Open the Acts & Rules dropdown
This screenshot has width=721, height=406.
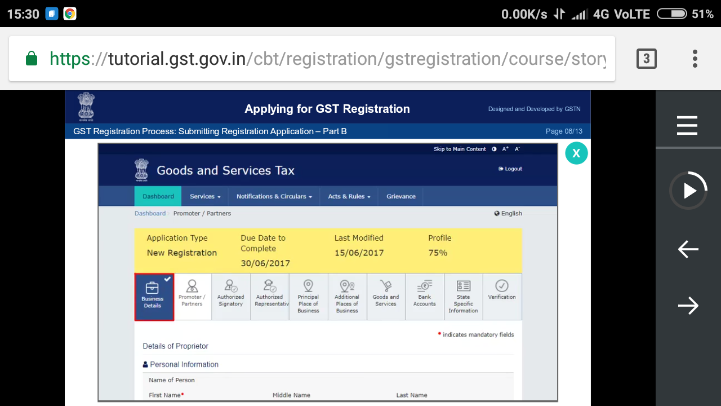(349, 196)
